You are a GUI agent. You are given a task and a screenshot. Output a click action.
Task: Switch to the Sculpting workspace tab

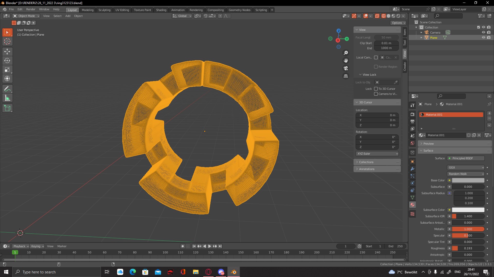tap(104, 10)
